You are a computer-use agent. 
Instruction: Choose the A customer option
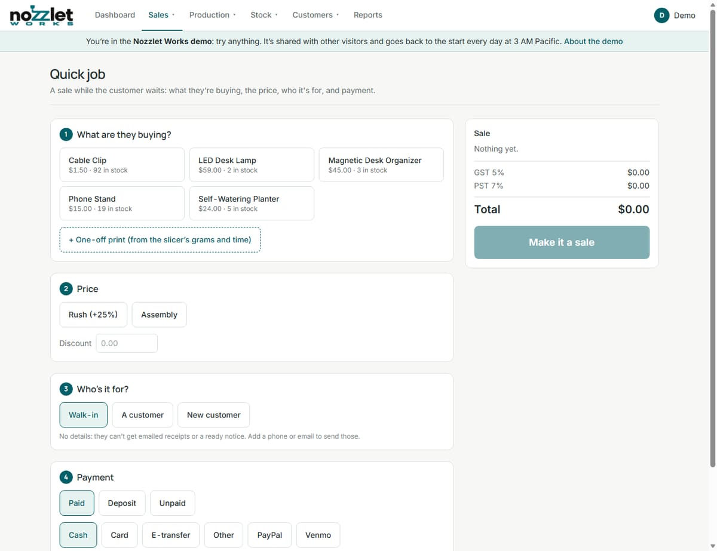[142, 415]
